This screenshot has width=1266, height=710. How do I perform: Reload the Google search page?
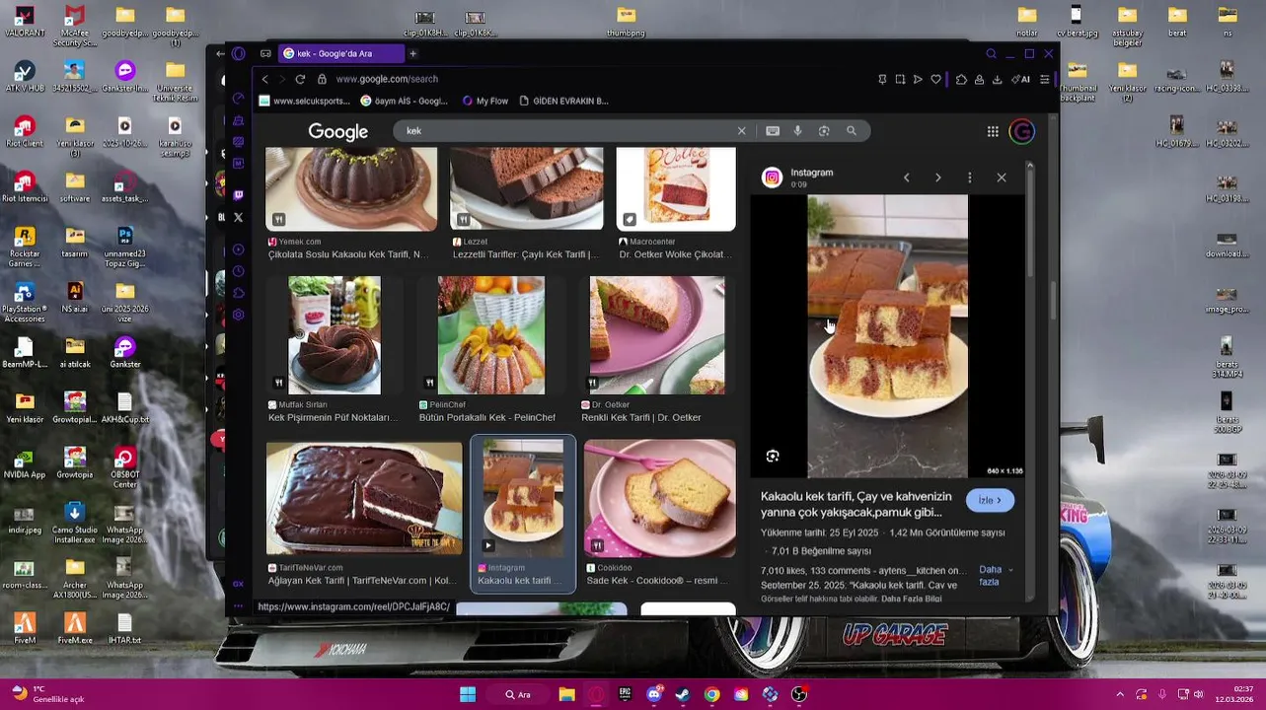[300, 79]
